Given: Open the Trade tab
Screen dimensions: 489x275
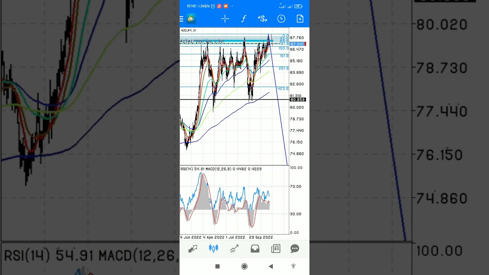Looking at the screenshot, I should coord(234,249).
